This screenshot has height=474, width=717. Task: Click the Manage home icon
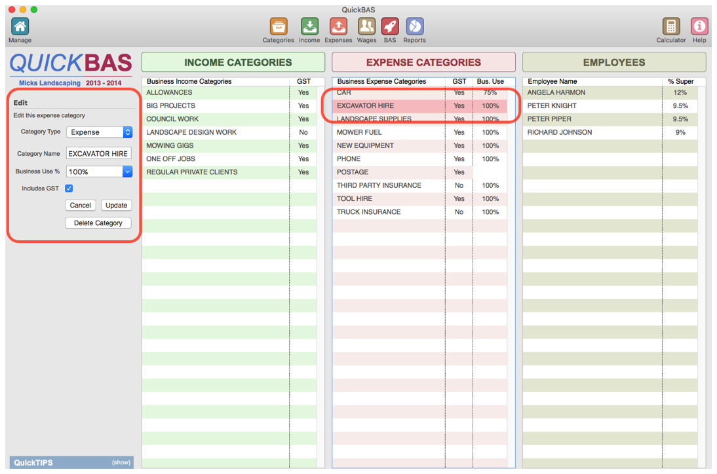coord(20,26)
